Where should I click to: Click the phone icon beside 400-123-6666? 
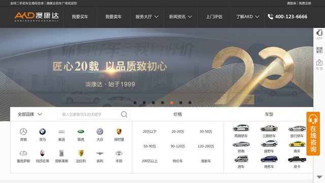click(x=270, y=17)
